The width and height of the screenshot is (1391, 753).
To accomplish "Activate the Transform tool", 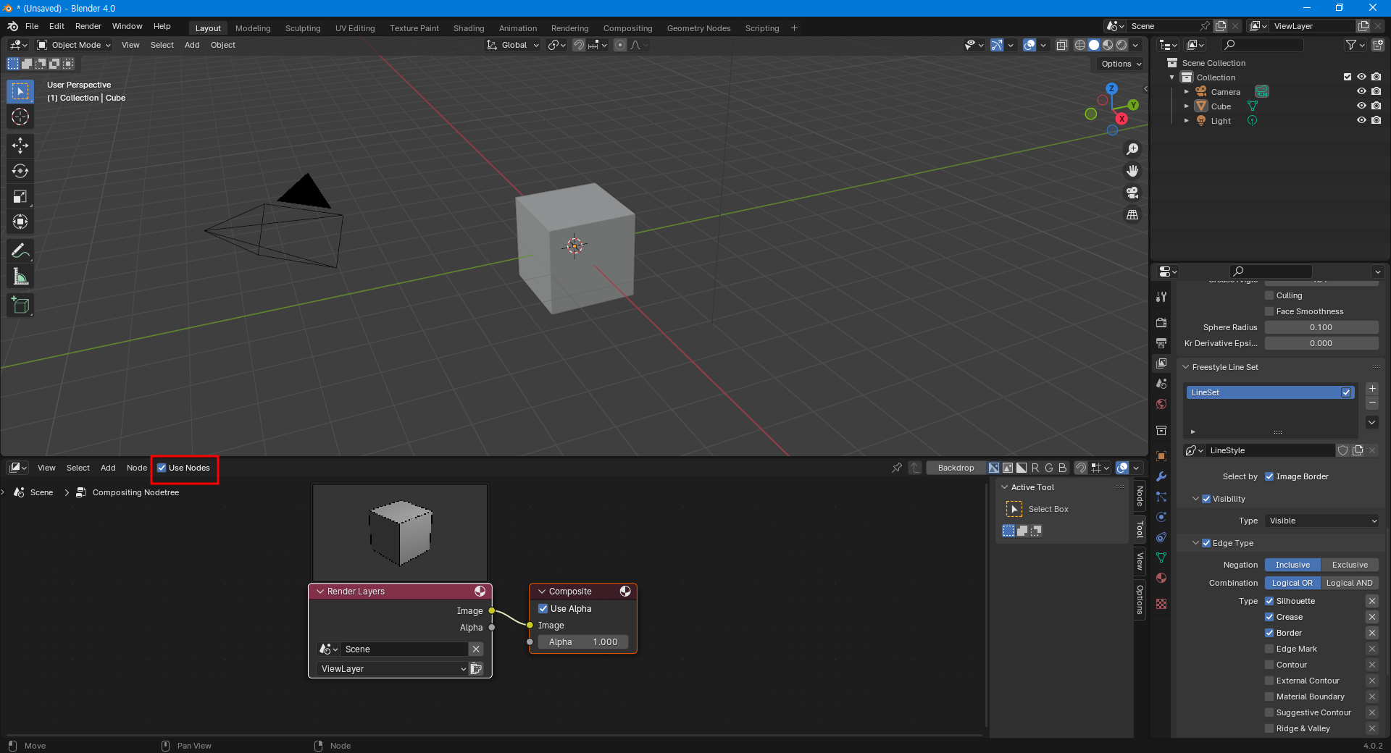I will [x=20, y=222].
